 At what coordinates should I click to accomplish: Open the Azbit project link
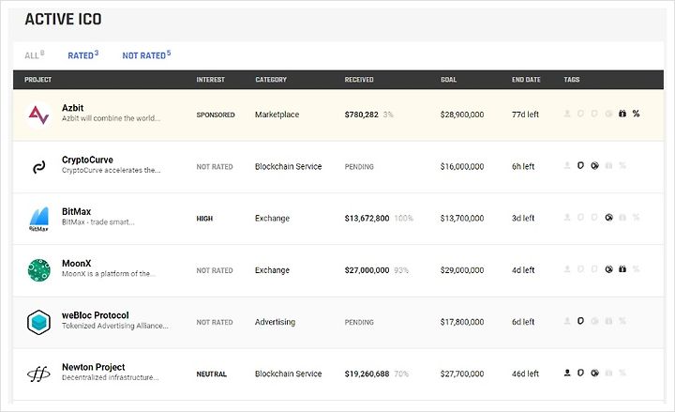coord(72,108)
